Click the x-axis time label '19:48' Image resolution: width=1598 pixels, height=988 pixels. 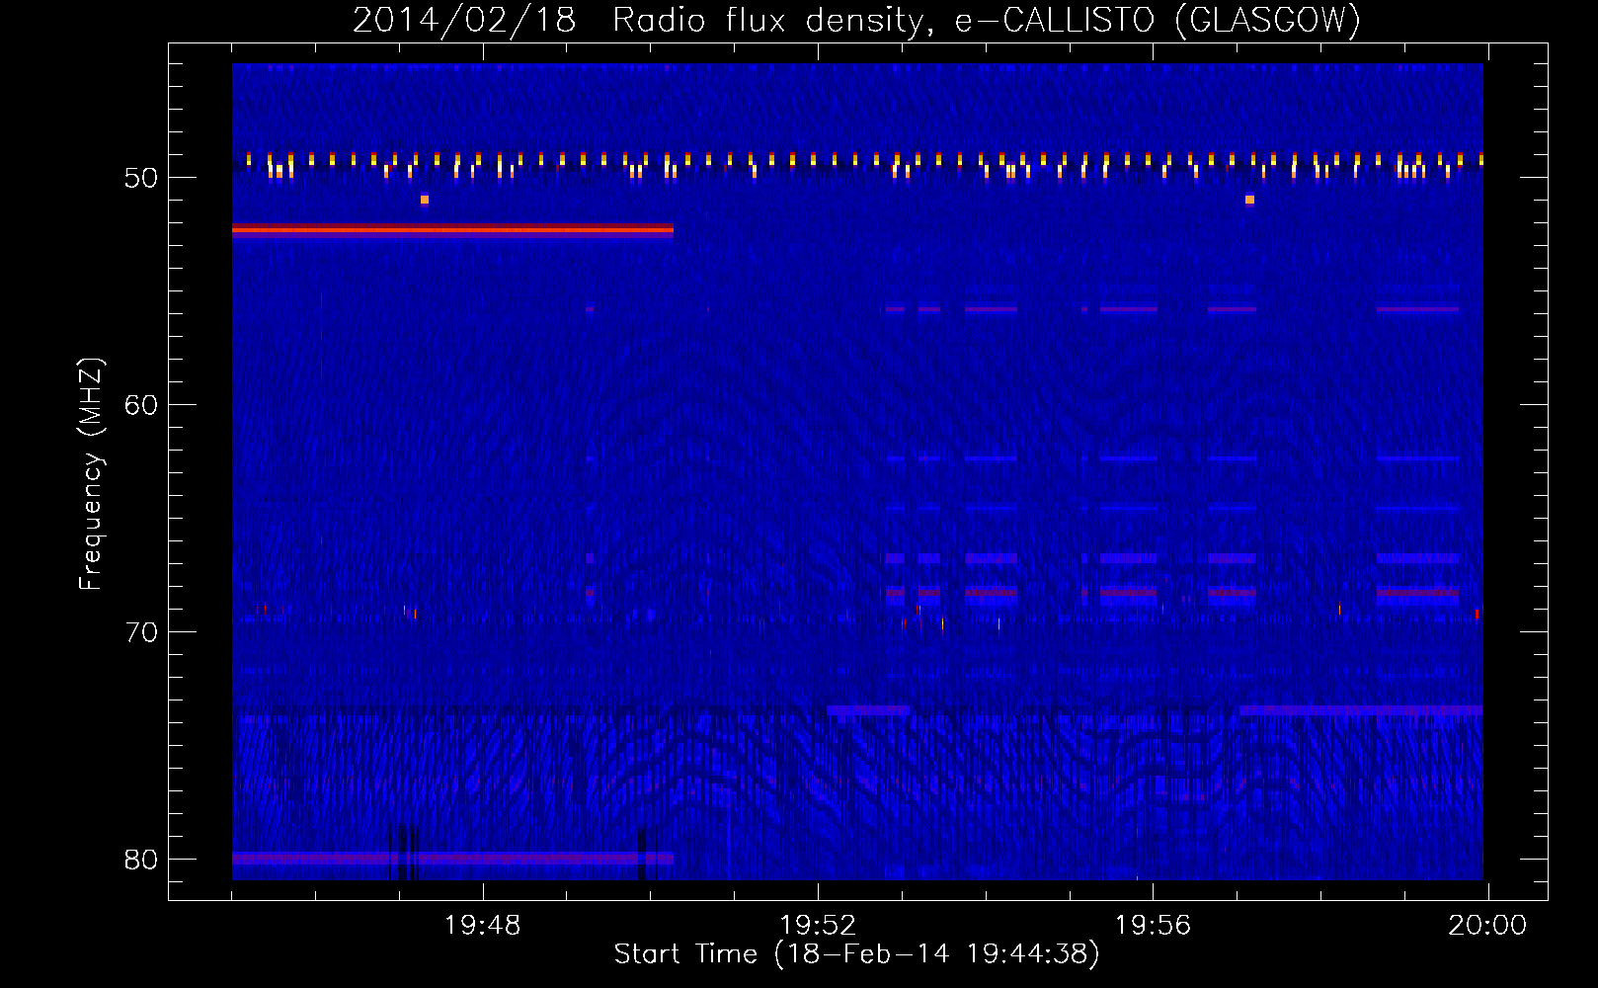point(483,926)
